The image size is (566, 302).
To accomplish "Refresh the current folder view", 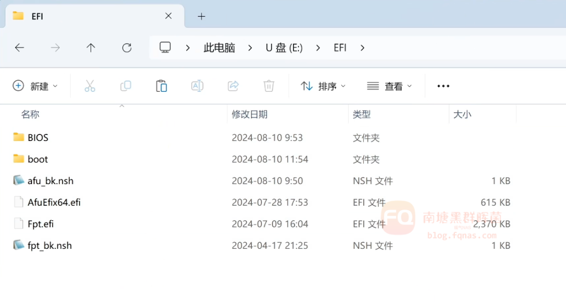I will pyautogui.click(x=127, y=48).
